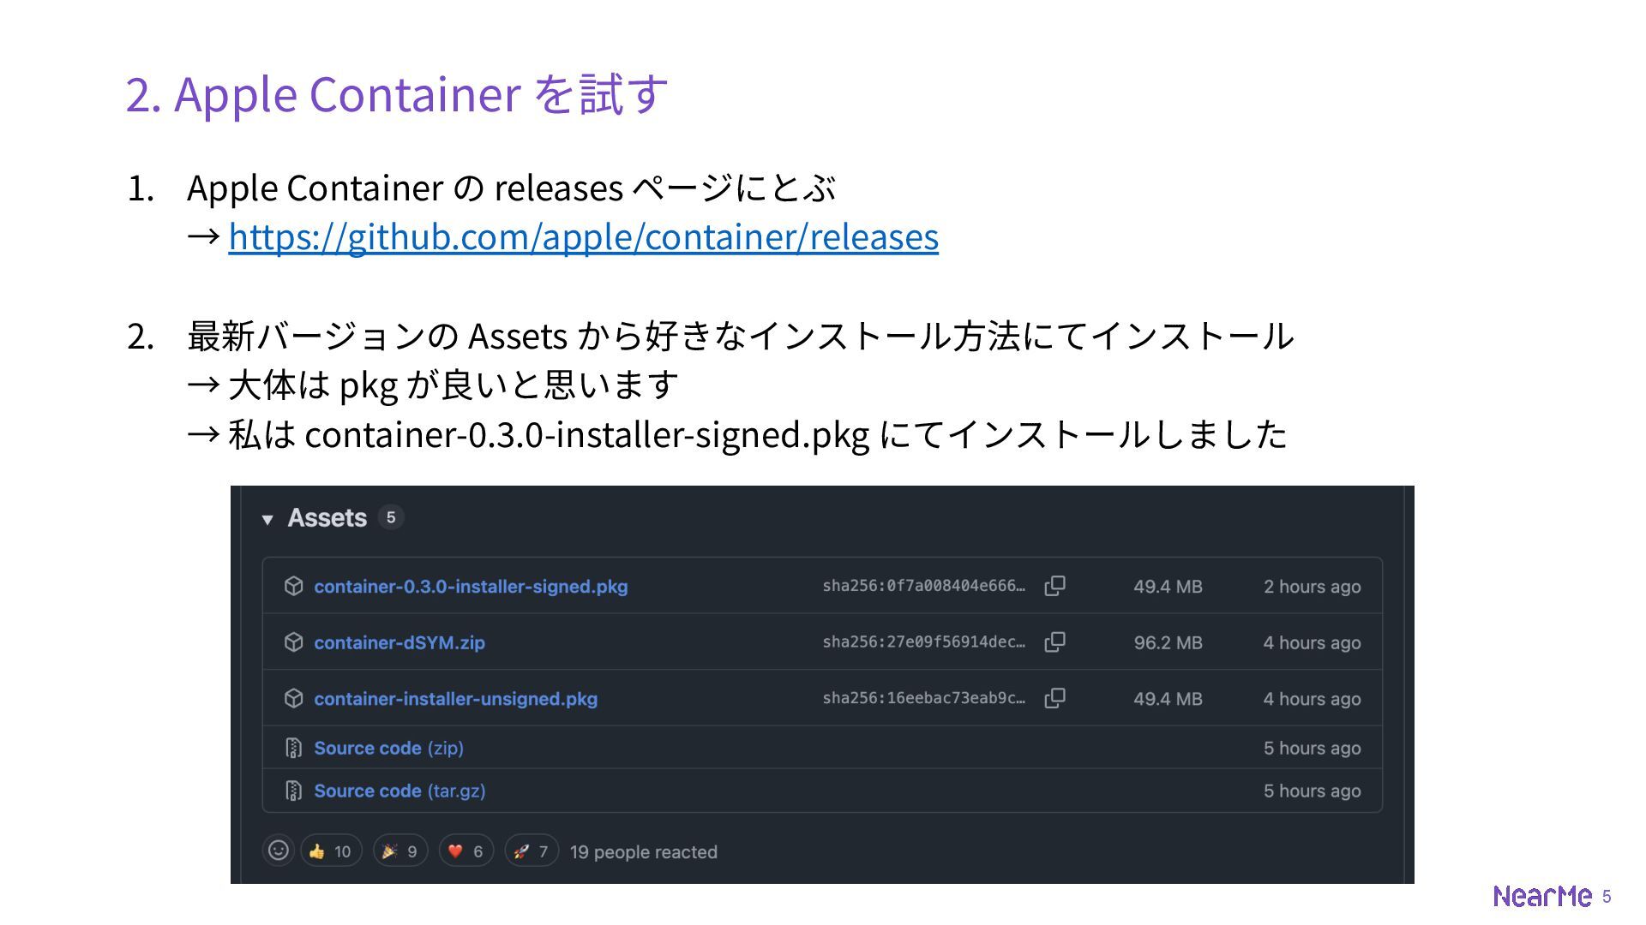
Task: Click zip file icon beside Source code (zip)
Action: pos(294,748)
